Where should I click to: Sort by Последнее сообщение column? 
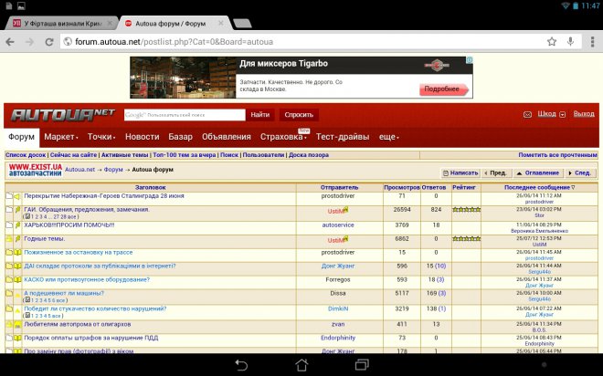(540, 187)
